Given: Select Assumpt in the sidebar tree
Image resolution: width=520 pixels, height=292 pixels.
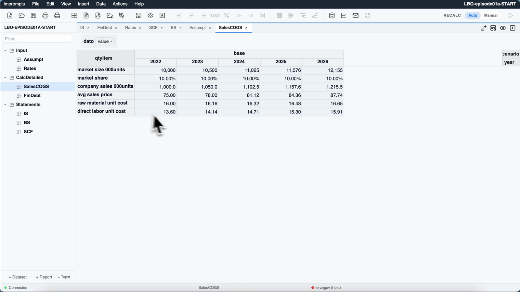Looking at the screenshot, I should 33,60.
